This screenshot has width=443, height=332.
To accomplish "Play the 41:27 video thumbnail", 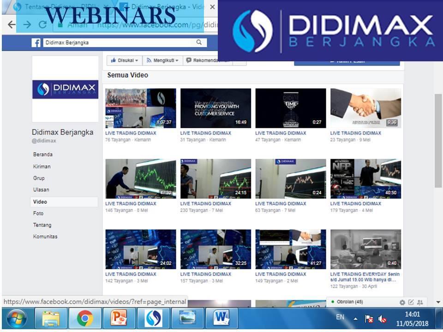I will (x=291, y=249).
